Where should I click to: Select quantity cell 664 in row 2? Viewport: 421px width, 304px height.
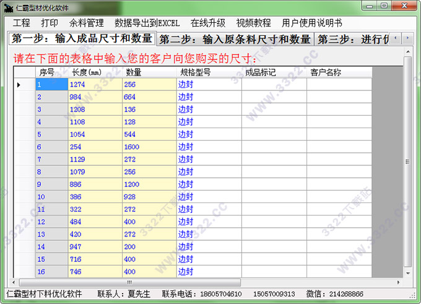(149, 97)
